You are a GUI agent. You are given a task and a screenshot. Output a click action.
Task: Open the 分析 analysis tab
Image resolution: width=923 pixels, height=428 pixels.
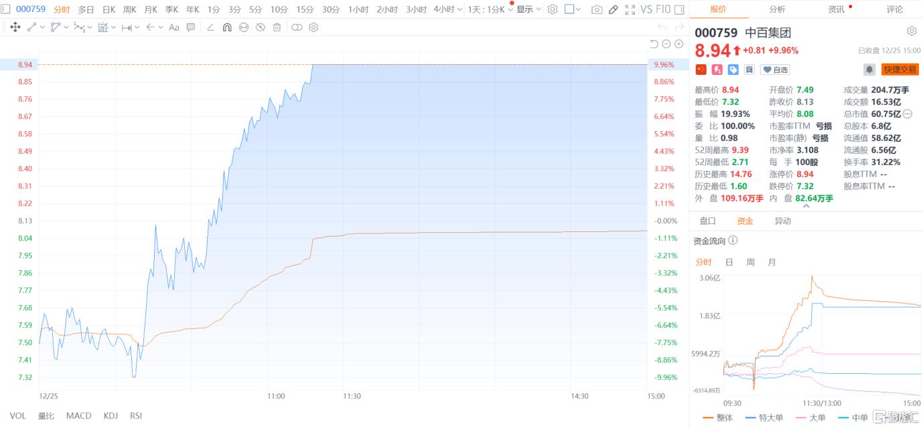777,9
